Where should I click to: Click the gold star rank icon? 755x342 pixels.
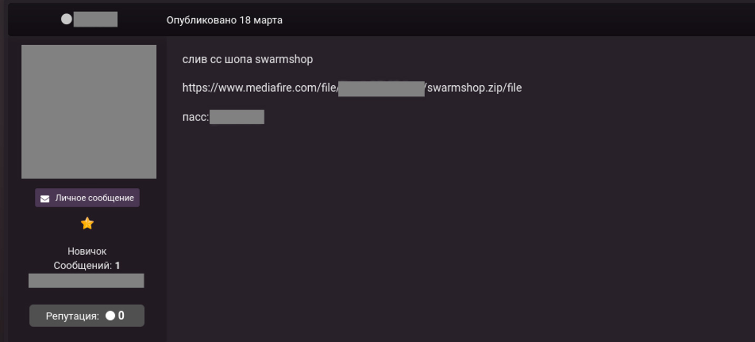point(87,224)
